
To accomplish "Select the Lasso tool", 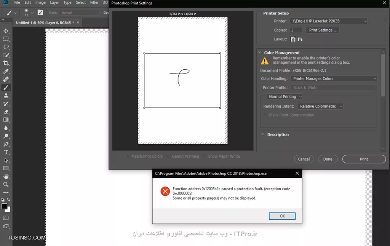I will [x=6, y=47].
